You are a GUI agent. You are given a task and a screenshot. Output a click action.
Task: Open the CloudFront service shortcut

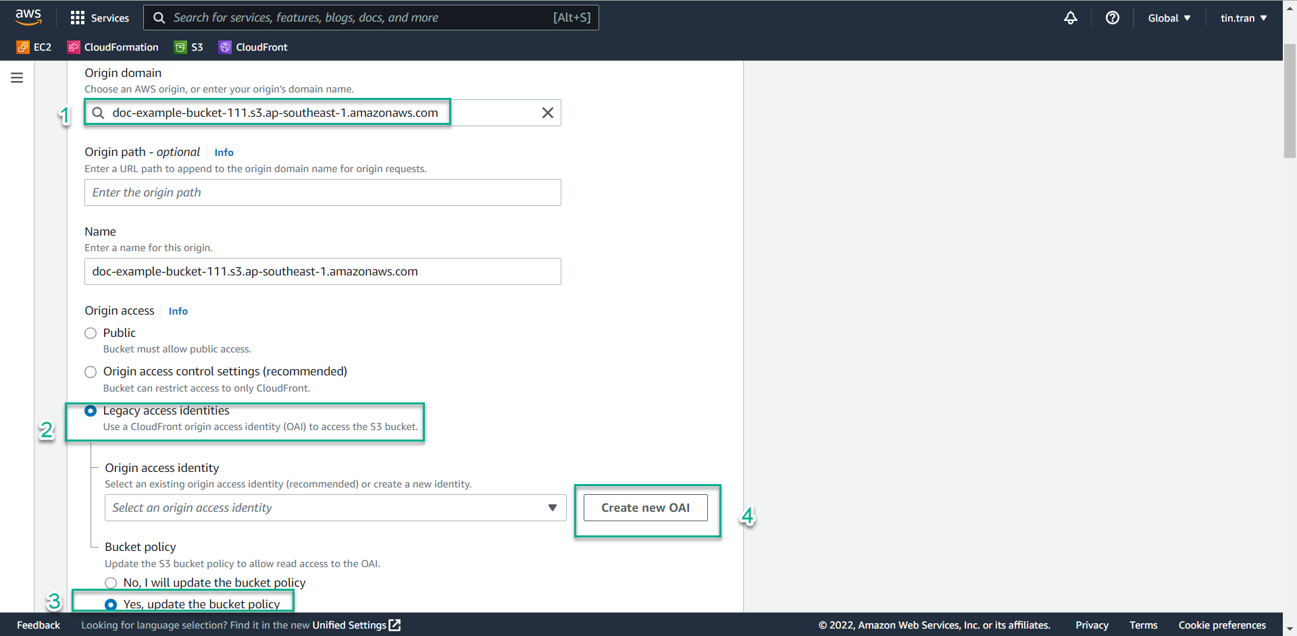point(253,47)
